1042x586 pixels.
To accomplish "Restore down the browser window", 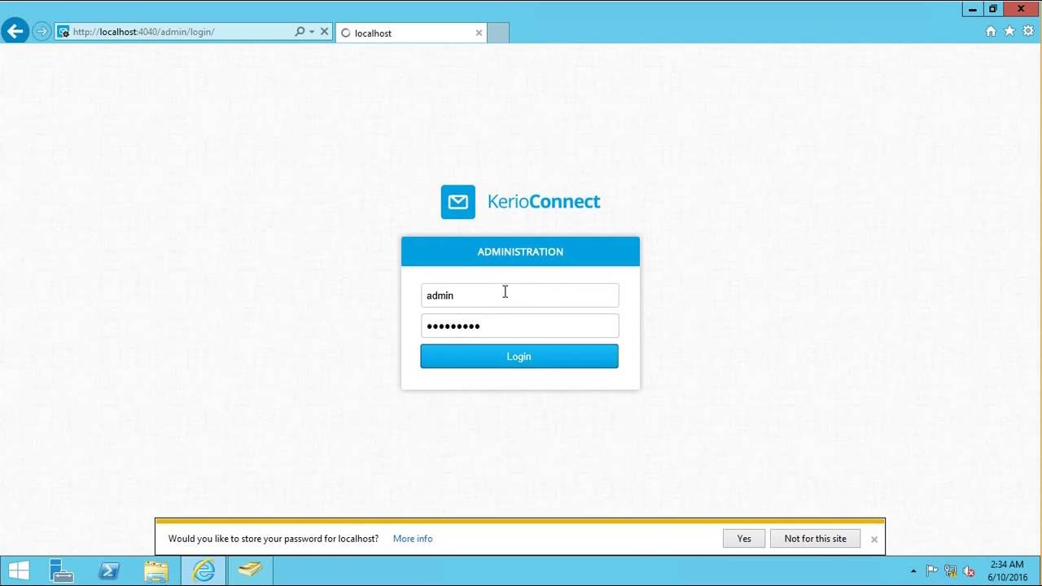I will pyautogui.click(x=993, y=9).
